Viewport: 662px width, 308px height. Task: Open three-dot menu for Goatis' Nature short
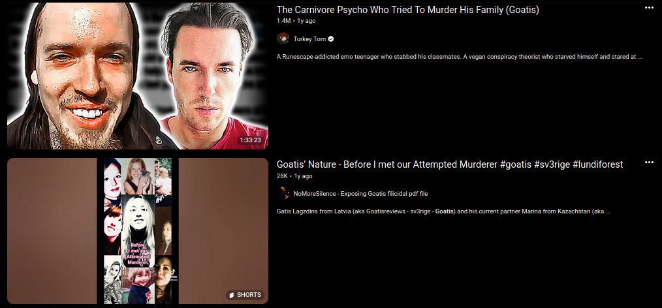tap(649, 162)
